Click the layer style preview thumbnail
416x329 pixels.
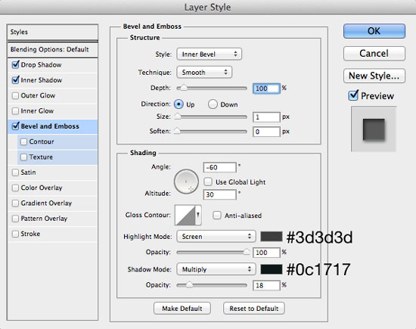tap(374, 129)
